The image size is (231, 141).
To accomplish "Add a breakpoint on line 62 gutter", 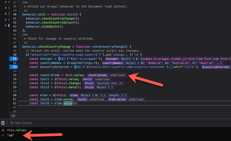I will (x=15, y=103).
